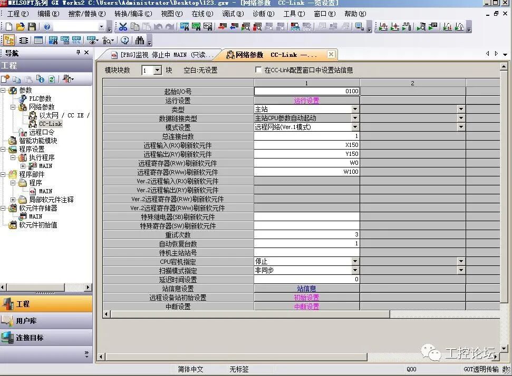Click the 起始I/O号 input field
Viewport: 512px width, 376px height.
[307, 91]
